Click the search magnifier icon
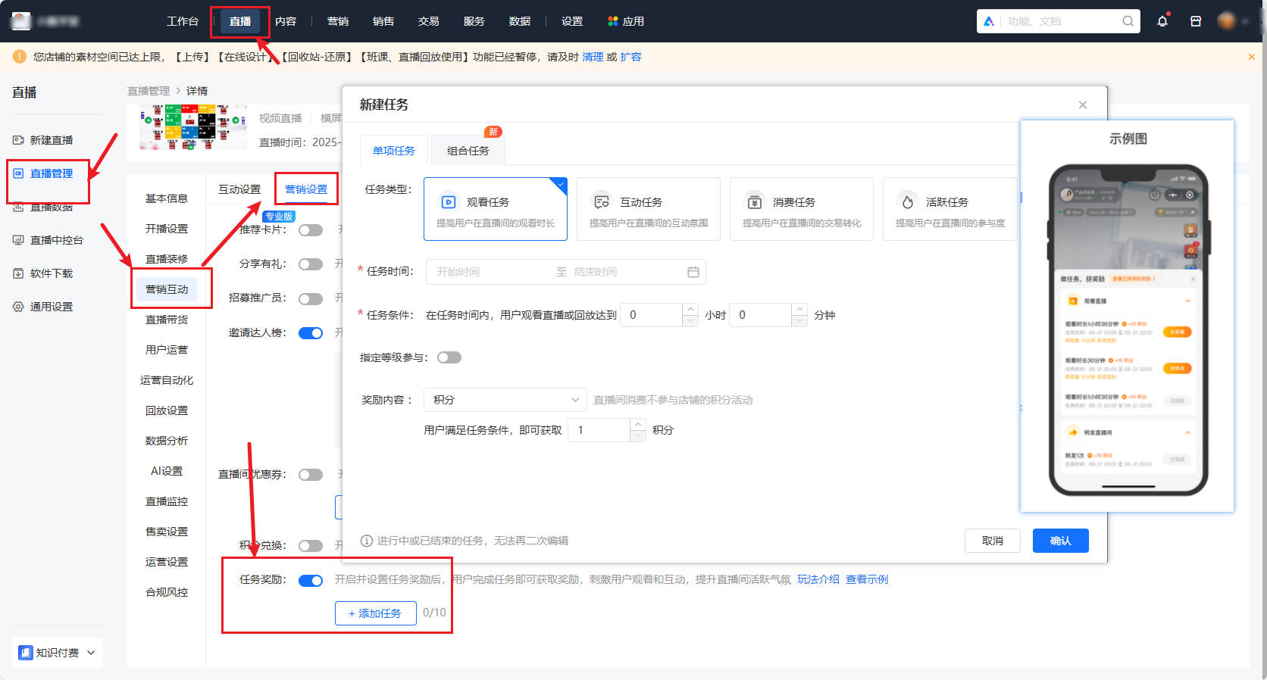Image resolution: width=1267 pixels, height=680 pixels. pyautogui.click(x=1128, y=21)
